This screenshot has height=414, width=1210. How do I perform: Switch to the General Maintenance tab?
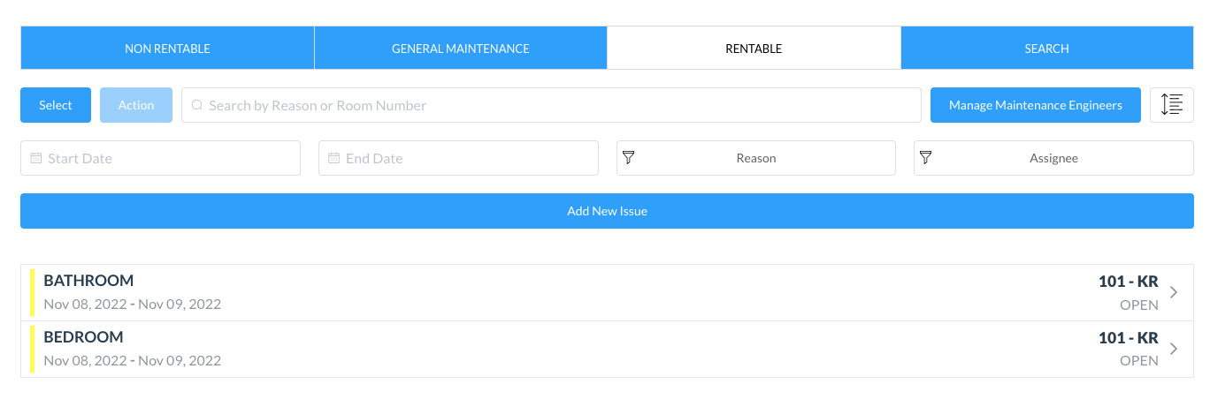[x=460, y=49]
